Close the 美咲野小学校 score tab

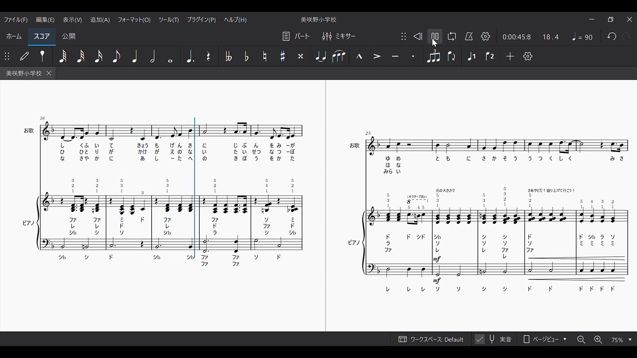49,73
